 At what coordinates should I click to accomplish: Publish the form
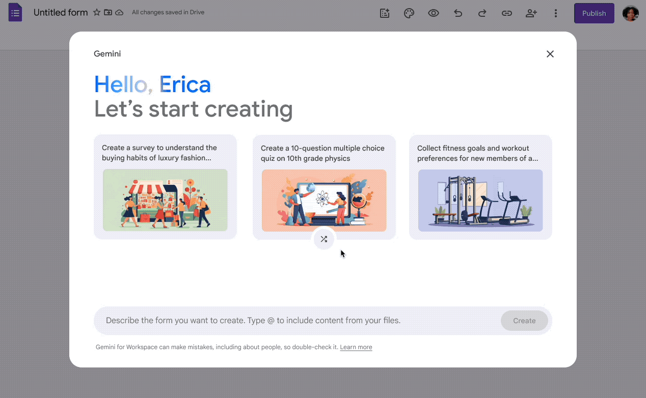click(x=594, y=13)
